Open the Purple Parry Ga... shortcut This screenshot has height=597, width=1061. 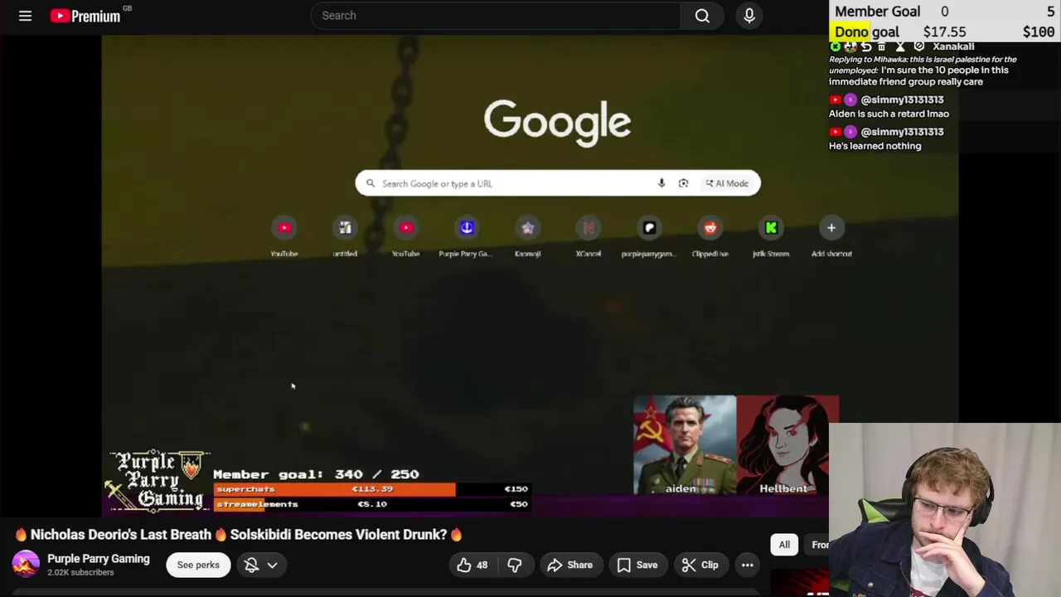(x=467, y=236)
